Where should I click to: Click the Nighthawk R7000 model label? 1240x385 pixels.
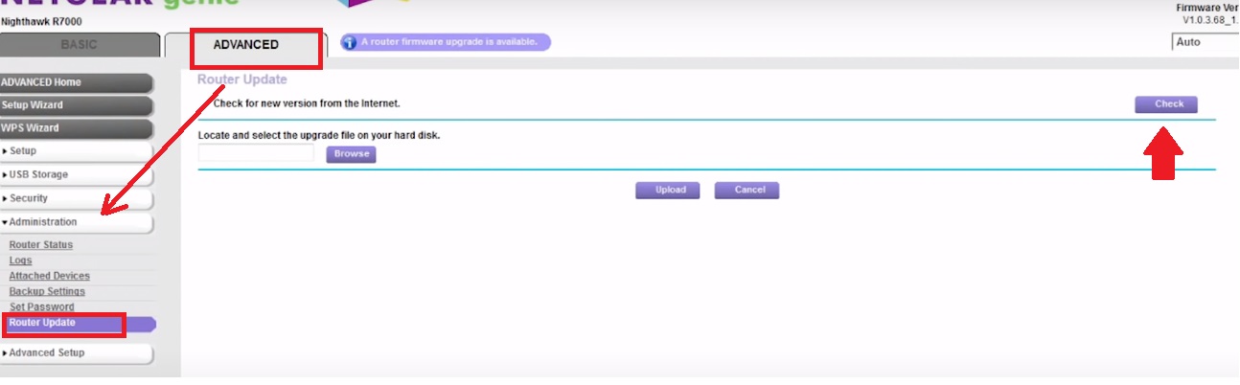(x=39, y=20)
